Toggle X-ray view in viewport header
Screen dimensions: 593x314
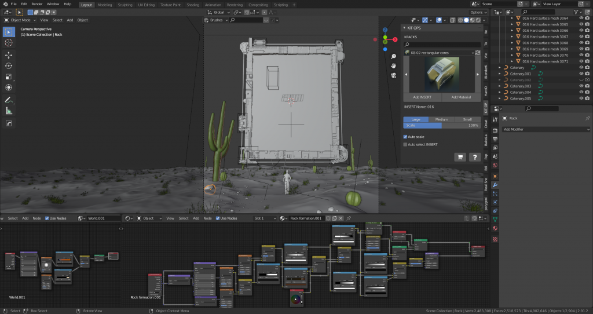453,20
